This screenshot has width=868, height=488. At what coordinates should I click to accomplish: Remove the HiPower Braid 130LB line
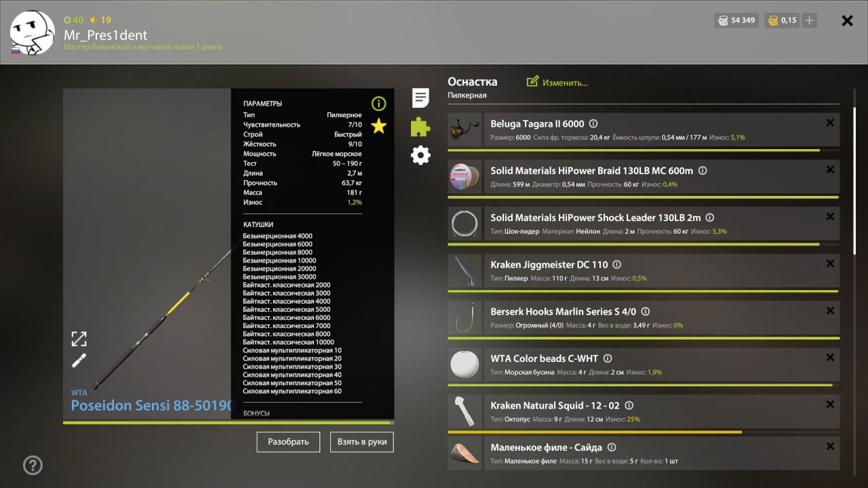(x=830, y=169)
